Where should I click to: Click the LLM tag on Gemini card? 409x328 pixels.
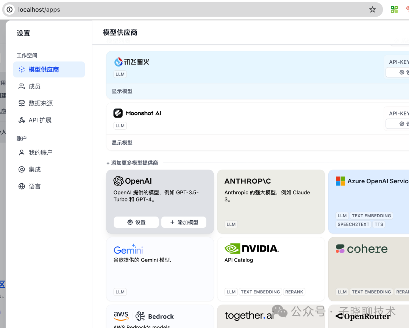point(120,292)
